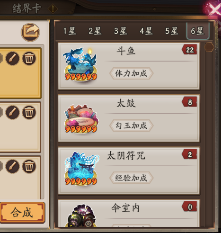
Task: Click edit brush icon in middle slot
Action: click(12, 112)
